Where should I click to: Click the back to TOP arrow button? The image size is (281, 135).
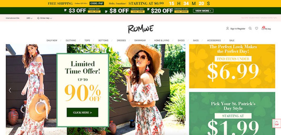pyautogui.click(x=277, y=123)
